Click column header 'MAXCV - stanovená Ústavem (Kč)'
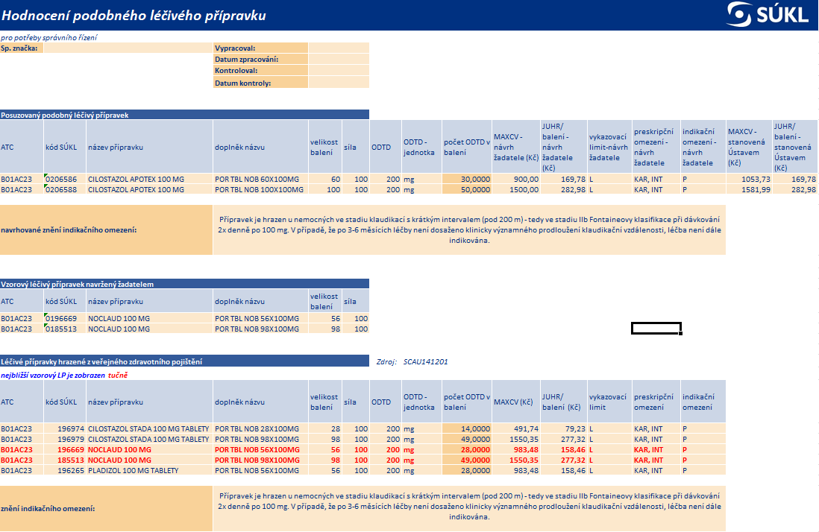Image resolution: width=819 pixels, height=532 pixels. tap(749, 147)
